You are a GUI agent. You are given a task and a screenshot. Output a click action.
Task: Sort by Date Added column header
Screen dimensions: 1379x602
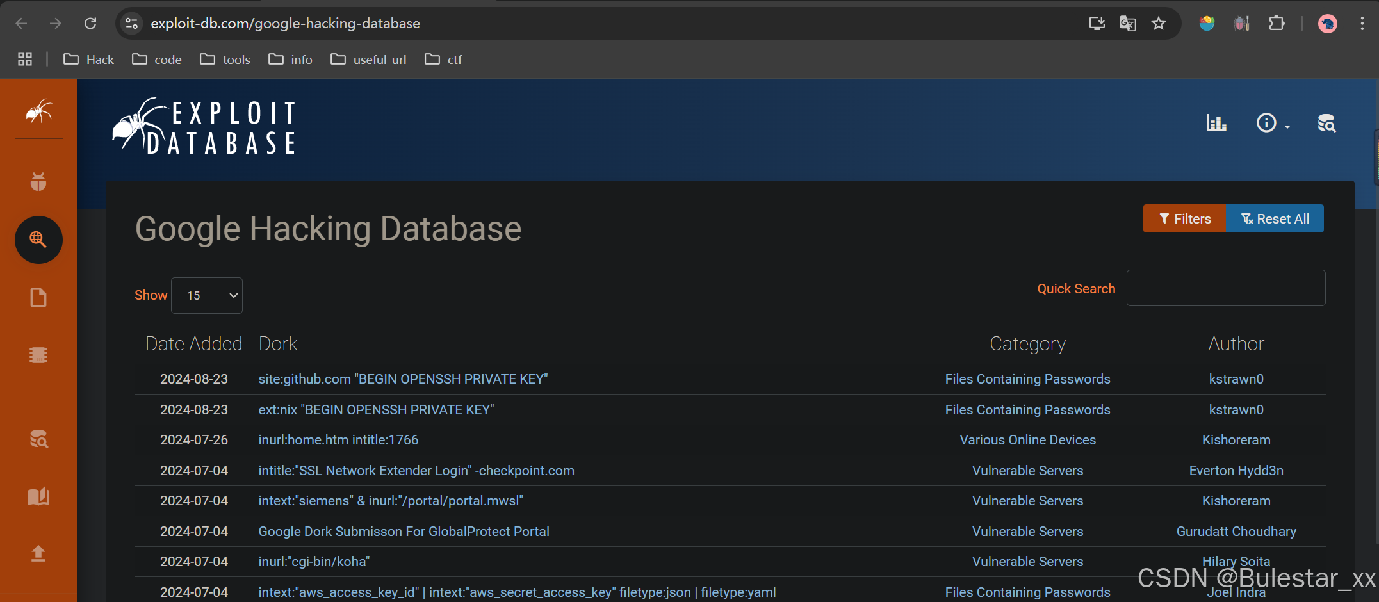tap(194, 344)
